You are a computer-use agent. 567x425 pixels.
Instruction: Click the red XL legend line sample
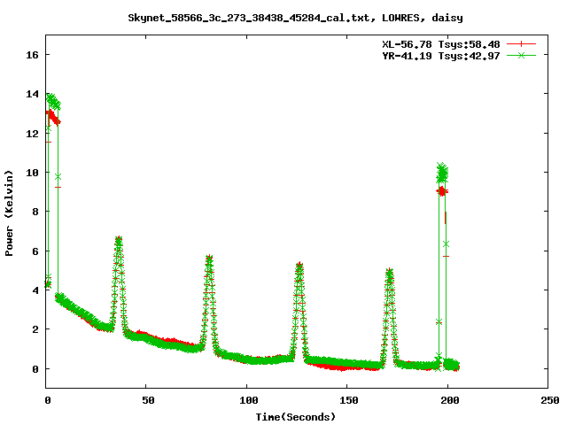pos(521,44)
